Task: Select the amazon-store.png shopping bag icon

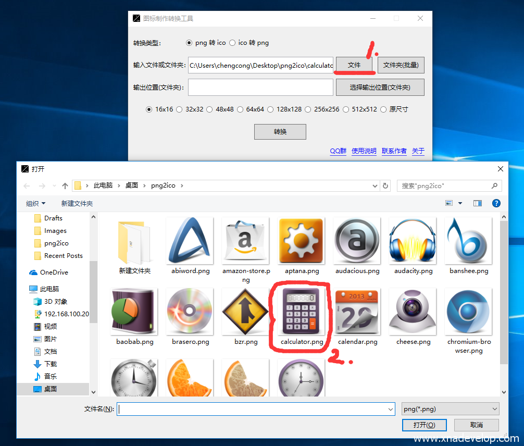Action: pyautogui.click(x=245, y=241)
